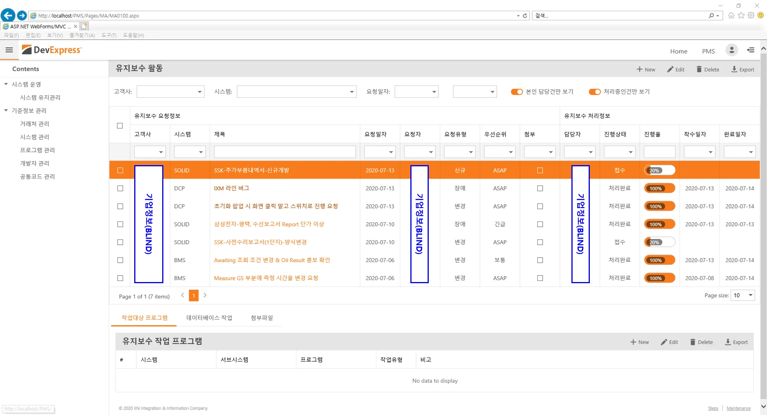This screenshot has width=767, height=415.
Task: Toggle the right panel collapse icon in header
Action: coord(751,50)
